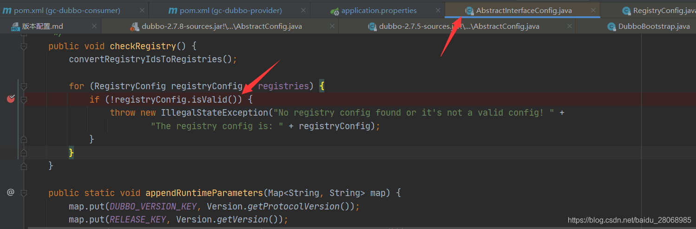Viewport: 696px width, 229px height.
Task: Click the application.properties file icon
Action: coord(334,10)
